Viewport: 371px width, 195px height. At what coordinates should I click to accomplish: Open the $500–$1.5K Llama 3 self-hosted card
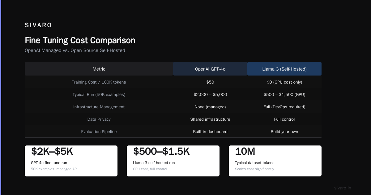[173, 161]
